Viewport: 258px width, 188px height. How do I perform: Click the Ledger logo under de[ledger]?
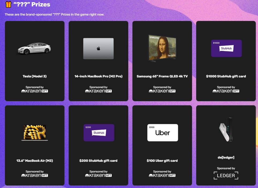(x=226, y=175)
